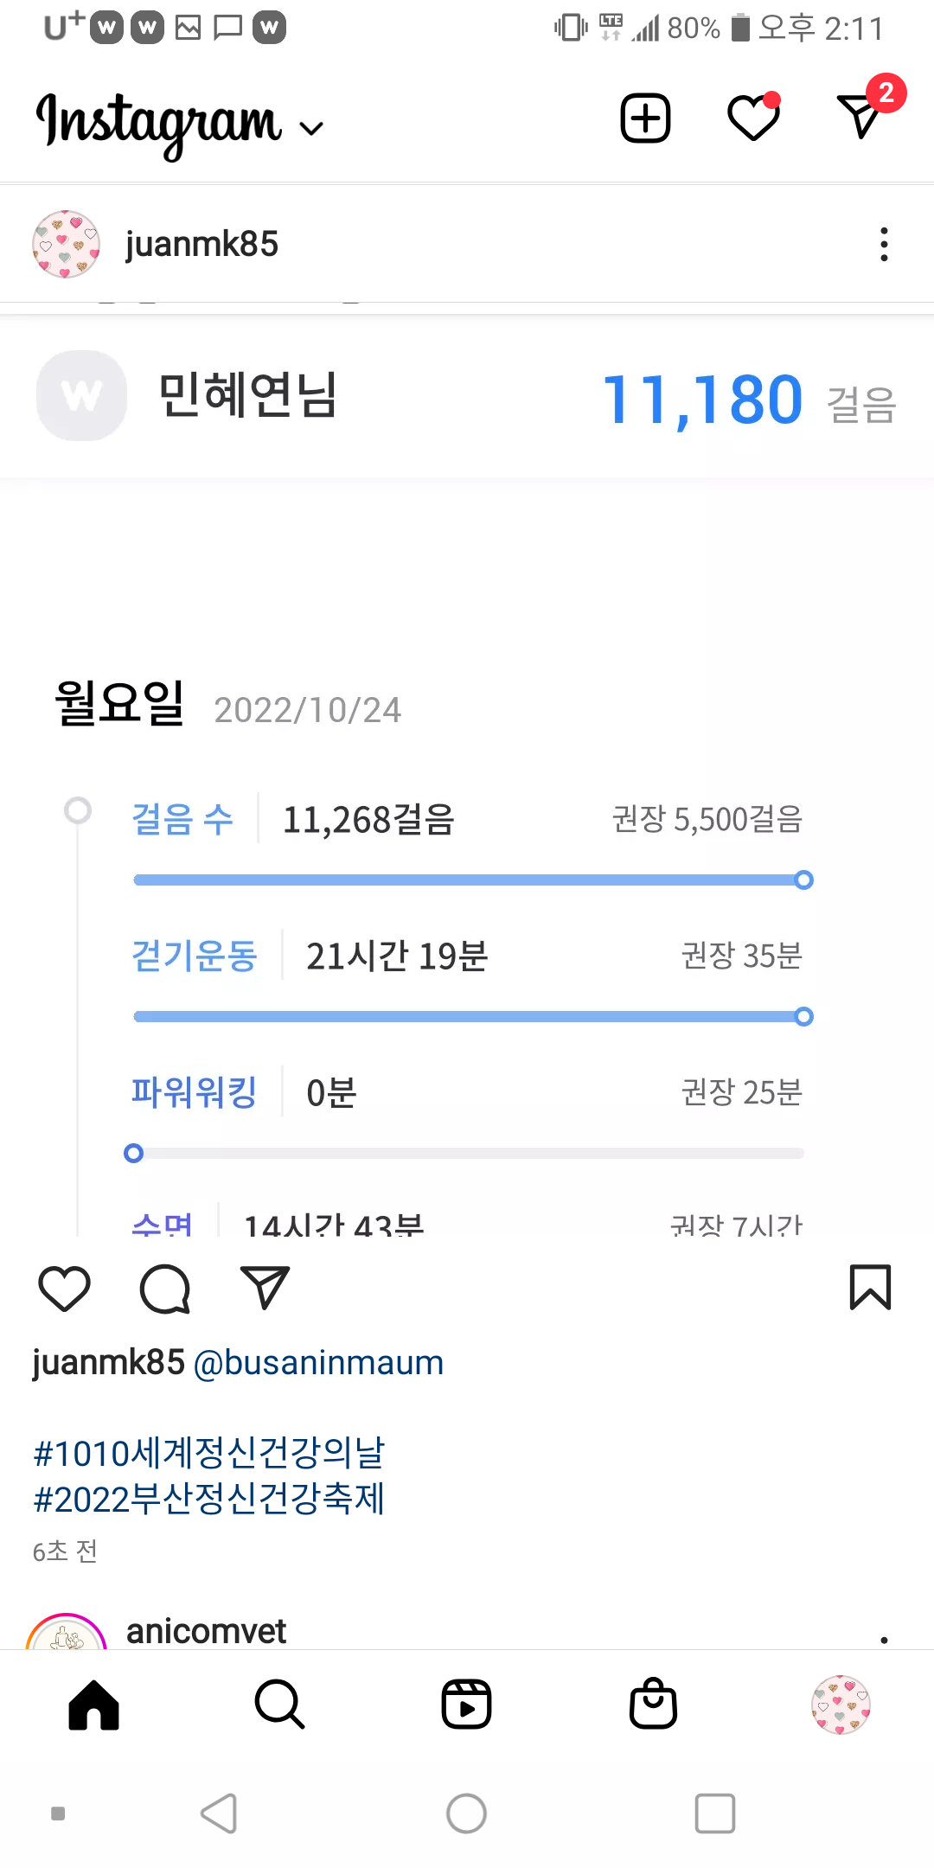Open comments on juanmk85 post
This screenshot has width=934, height=1868.
[164, 1289]
